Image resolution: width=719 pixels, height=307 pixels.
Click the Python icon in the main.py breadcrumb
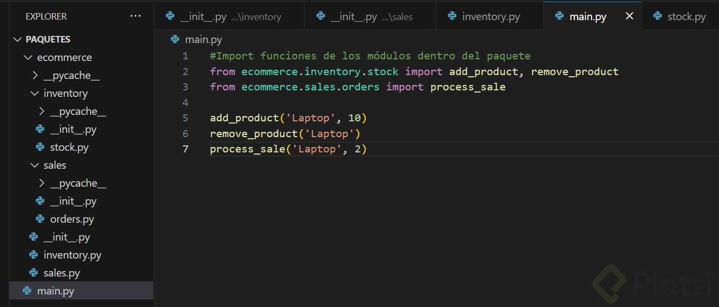(x=175, y=39)
